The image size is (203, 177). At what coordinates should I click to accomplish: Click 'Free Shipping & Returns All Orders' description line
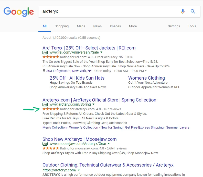tap(95, 114)
